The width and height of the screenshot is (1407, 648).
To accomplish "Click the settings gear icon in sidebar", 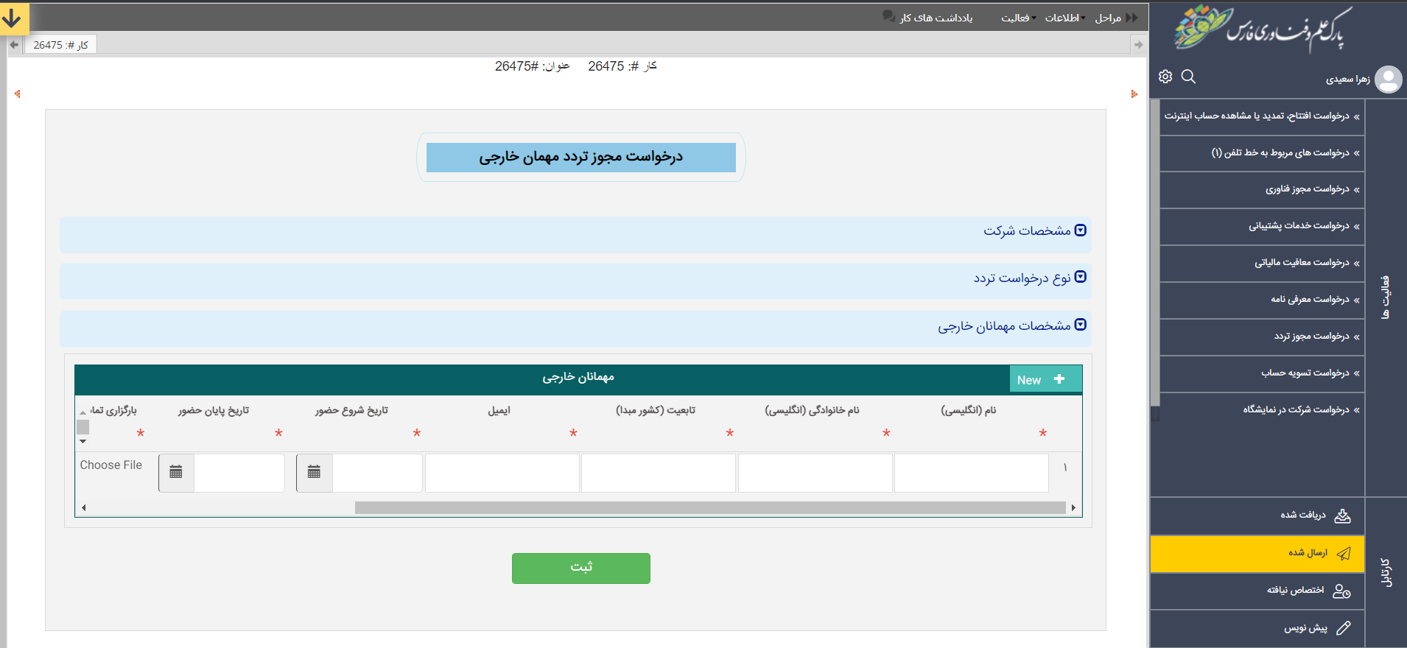I will [x=1165, y=77].
